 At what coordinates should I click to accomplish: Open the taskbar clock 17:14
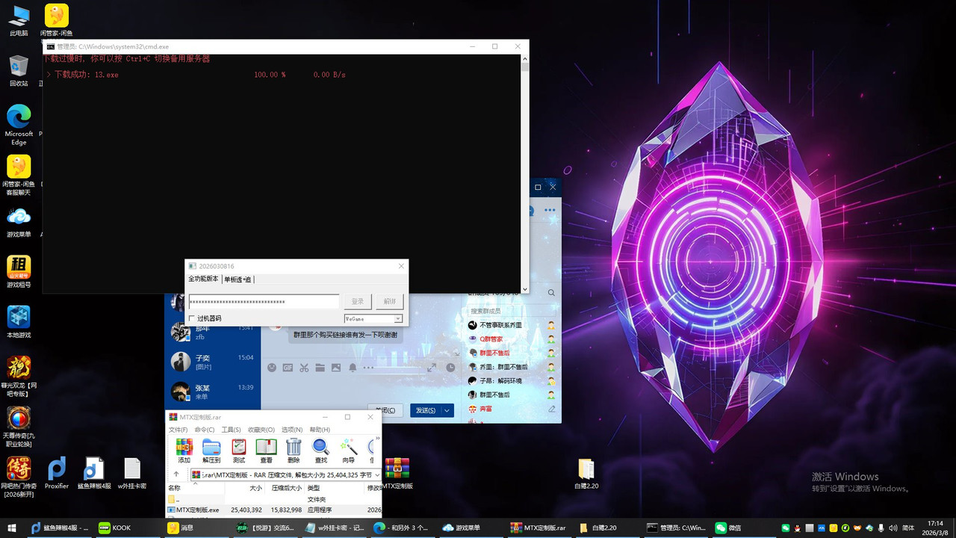935,528
